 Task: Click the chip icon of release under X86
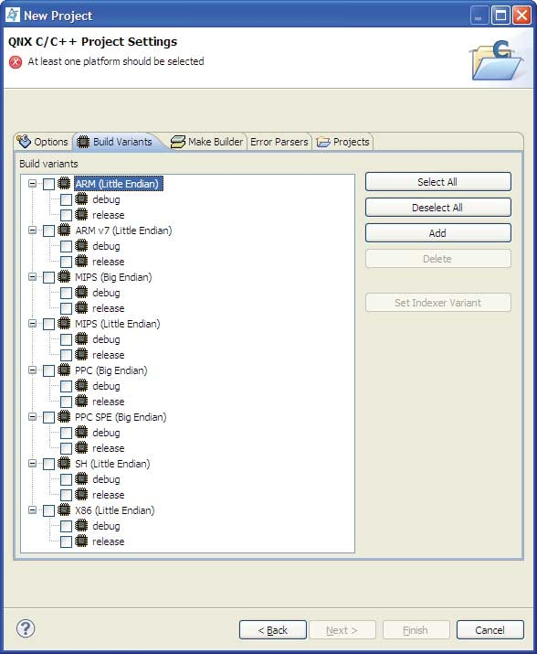click(x=81, y=541)
